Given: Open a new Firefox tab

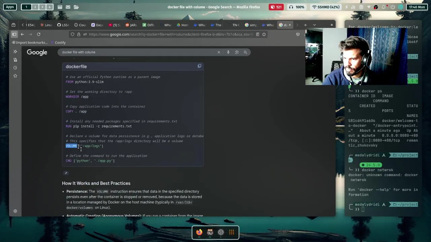Looking at the screenshot, I should click(305, 25).
